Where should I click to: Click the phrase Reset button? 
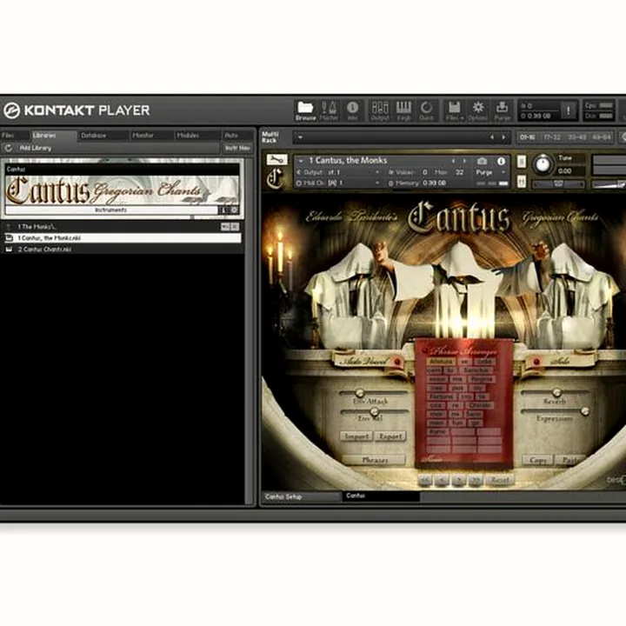tap(499, 479)
